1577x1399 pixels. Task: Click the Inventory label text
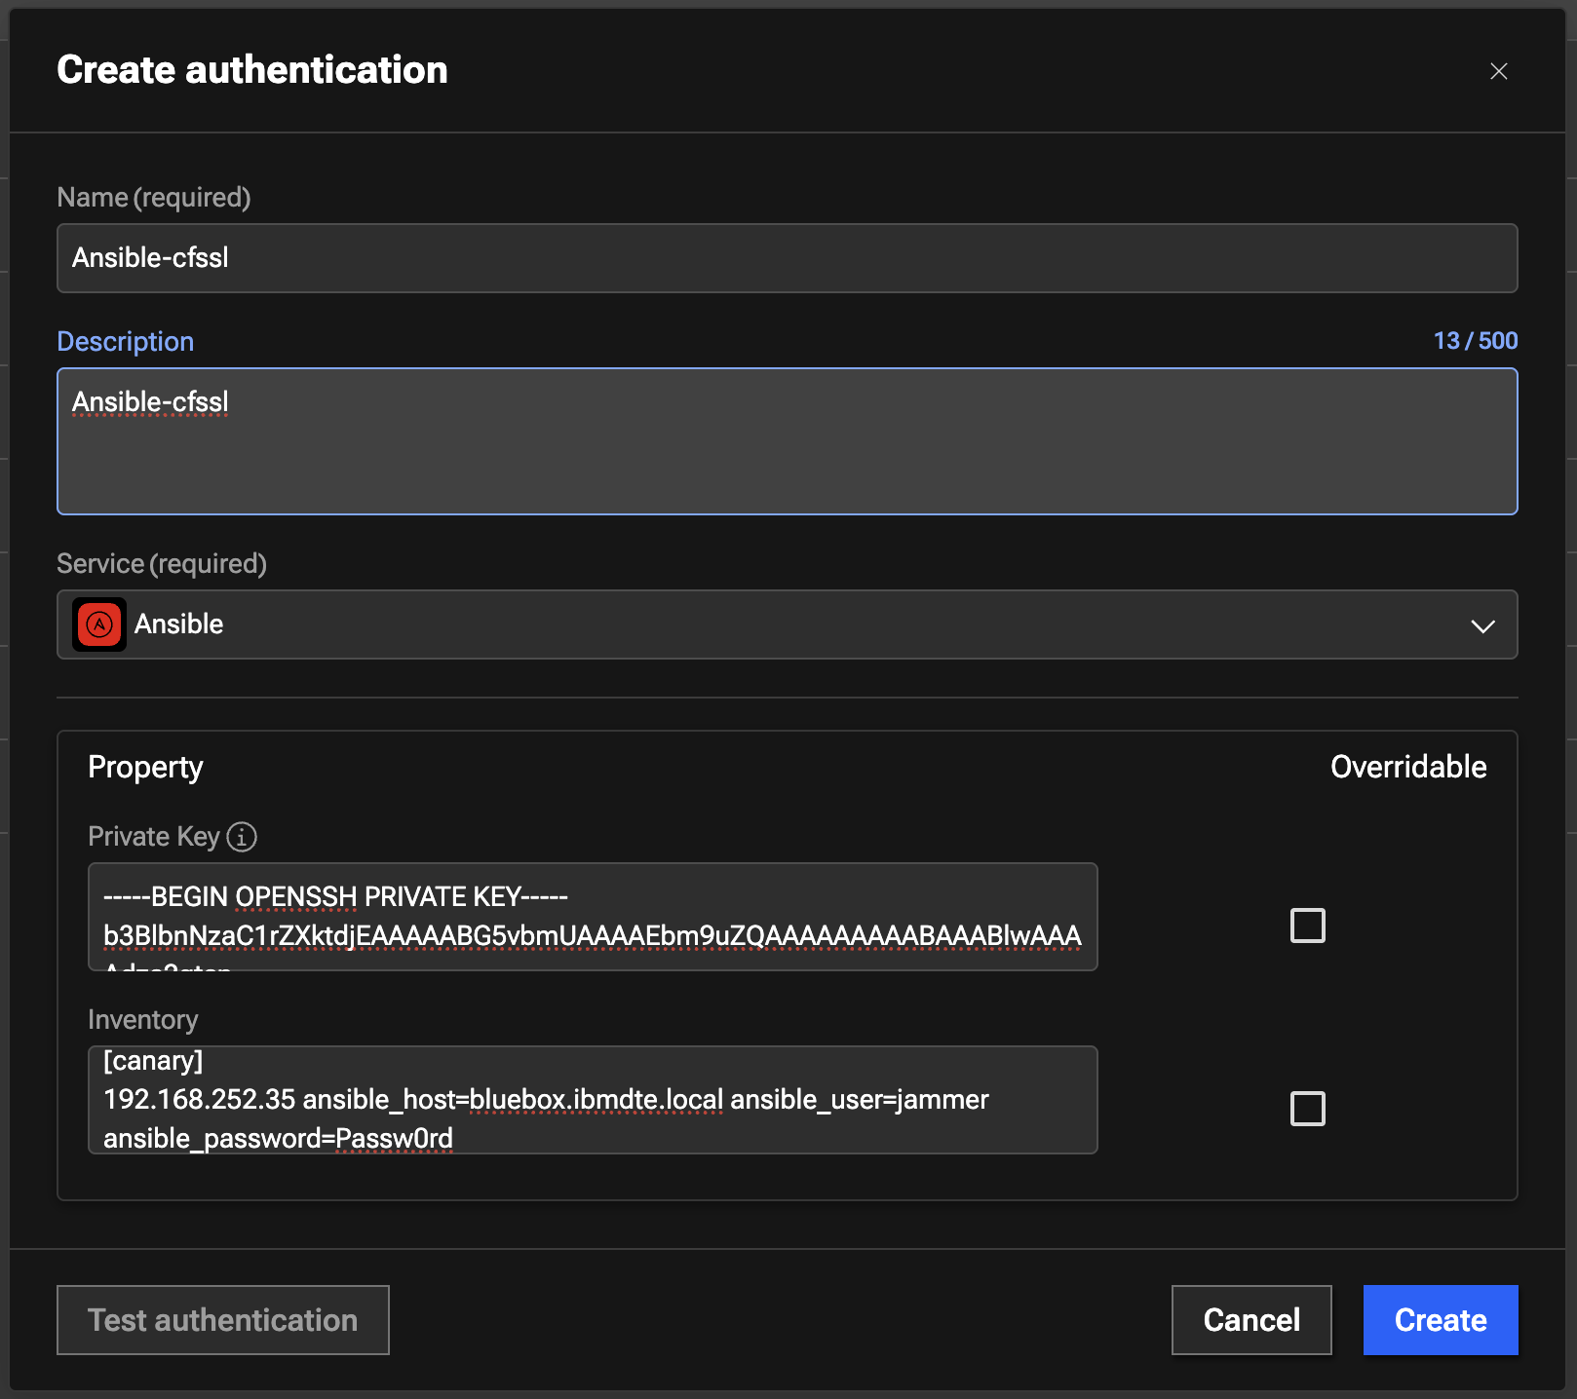click(143, 1020)
